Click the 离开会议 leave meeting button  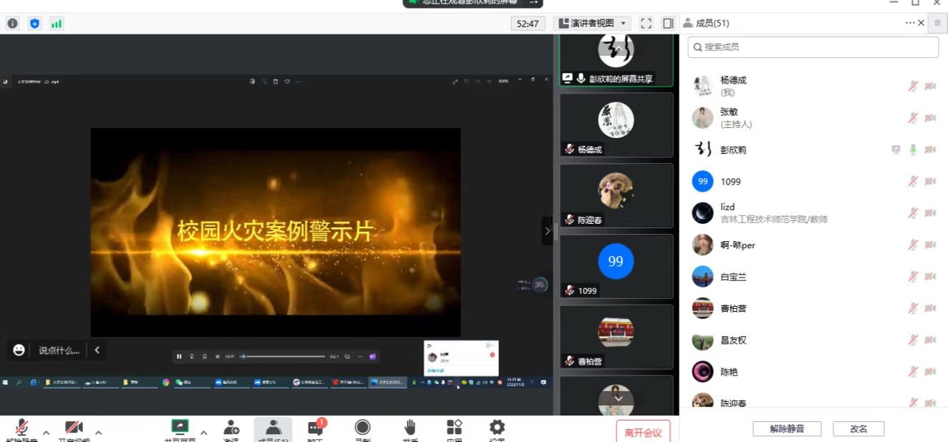tap(643, 432)
